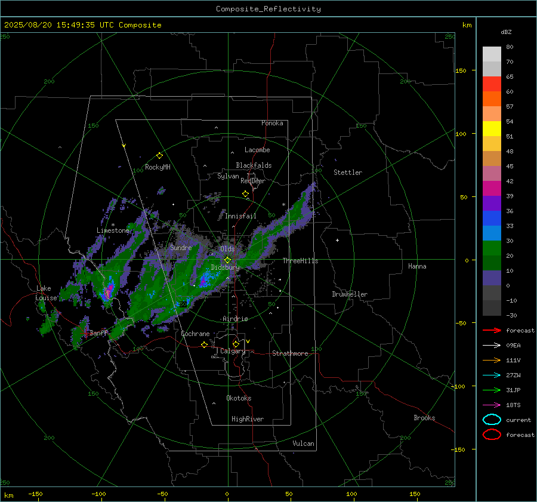Click the 'Airdrie' city label
Screen dimensions: 537x502
[235, 319]
